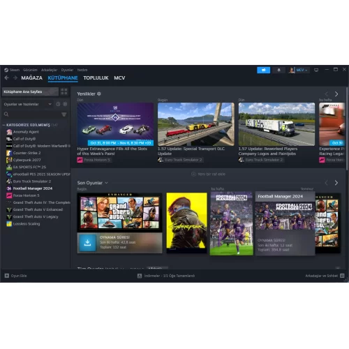This screenshot has width=349, height=349.
Task: Go forward with the right arrow
Action: pyautogui.click(x=15, y=78)
